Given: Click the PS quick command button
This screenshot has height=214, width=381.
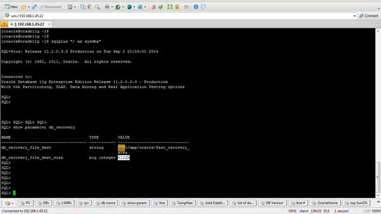Looking at the screenshot, I should coord(25,203).
